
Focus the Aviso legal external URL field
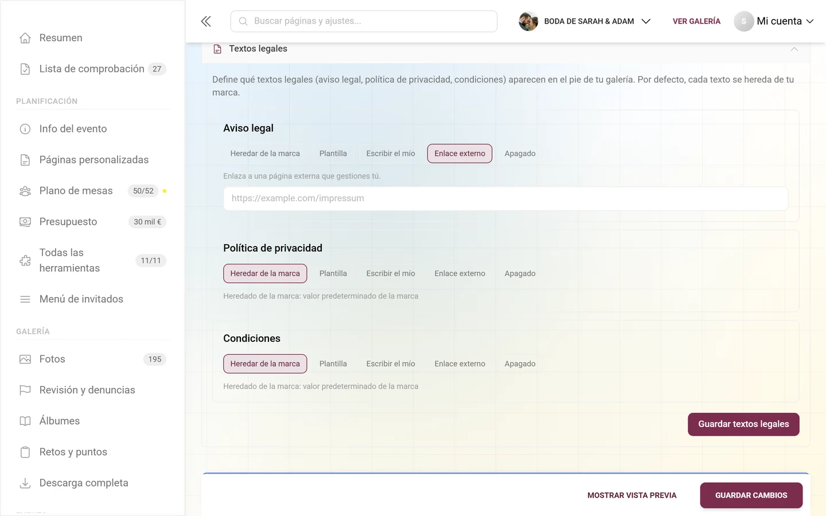506,198
